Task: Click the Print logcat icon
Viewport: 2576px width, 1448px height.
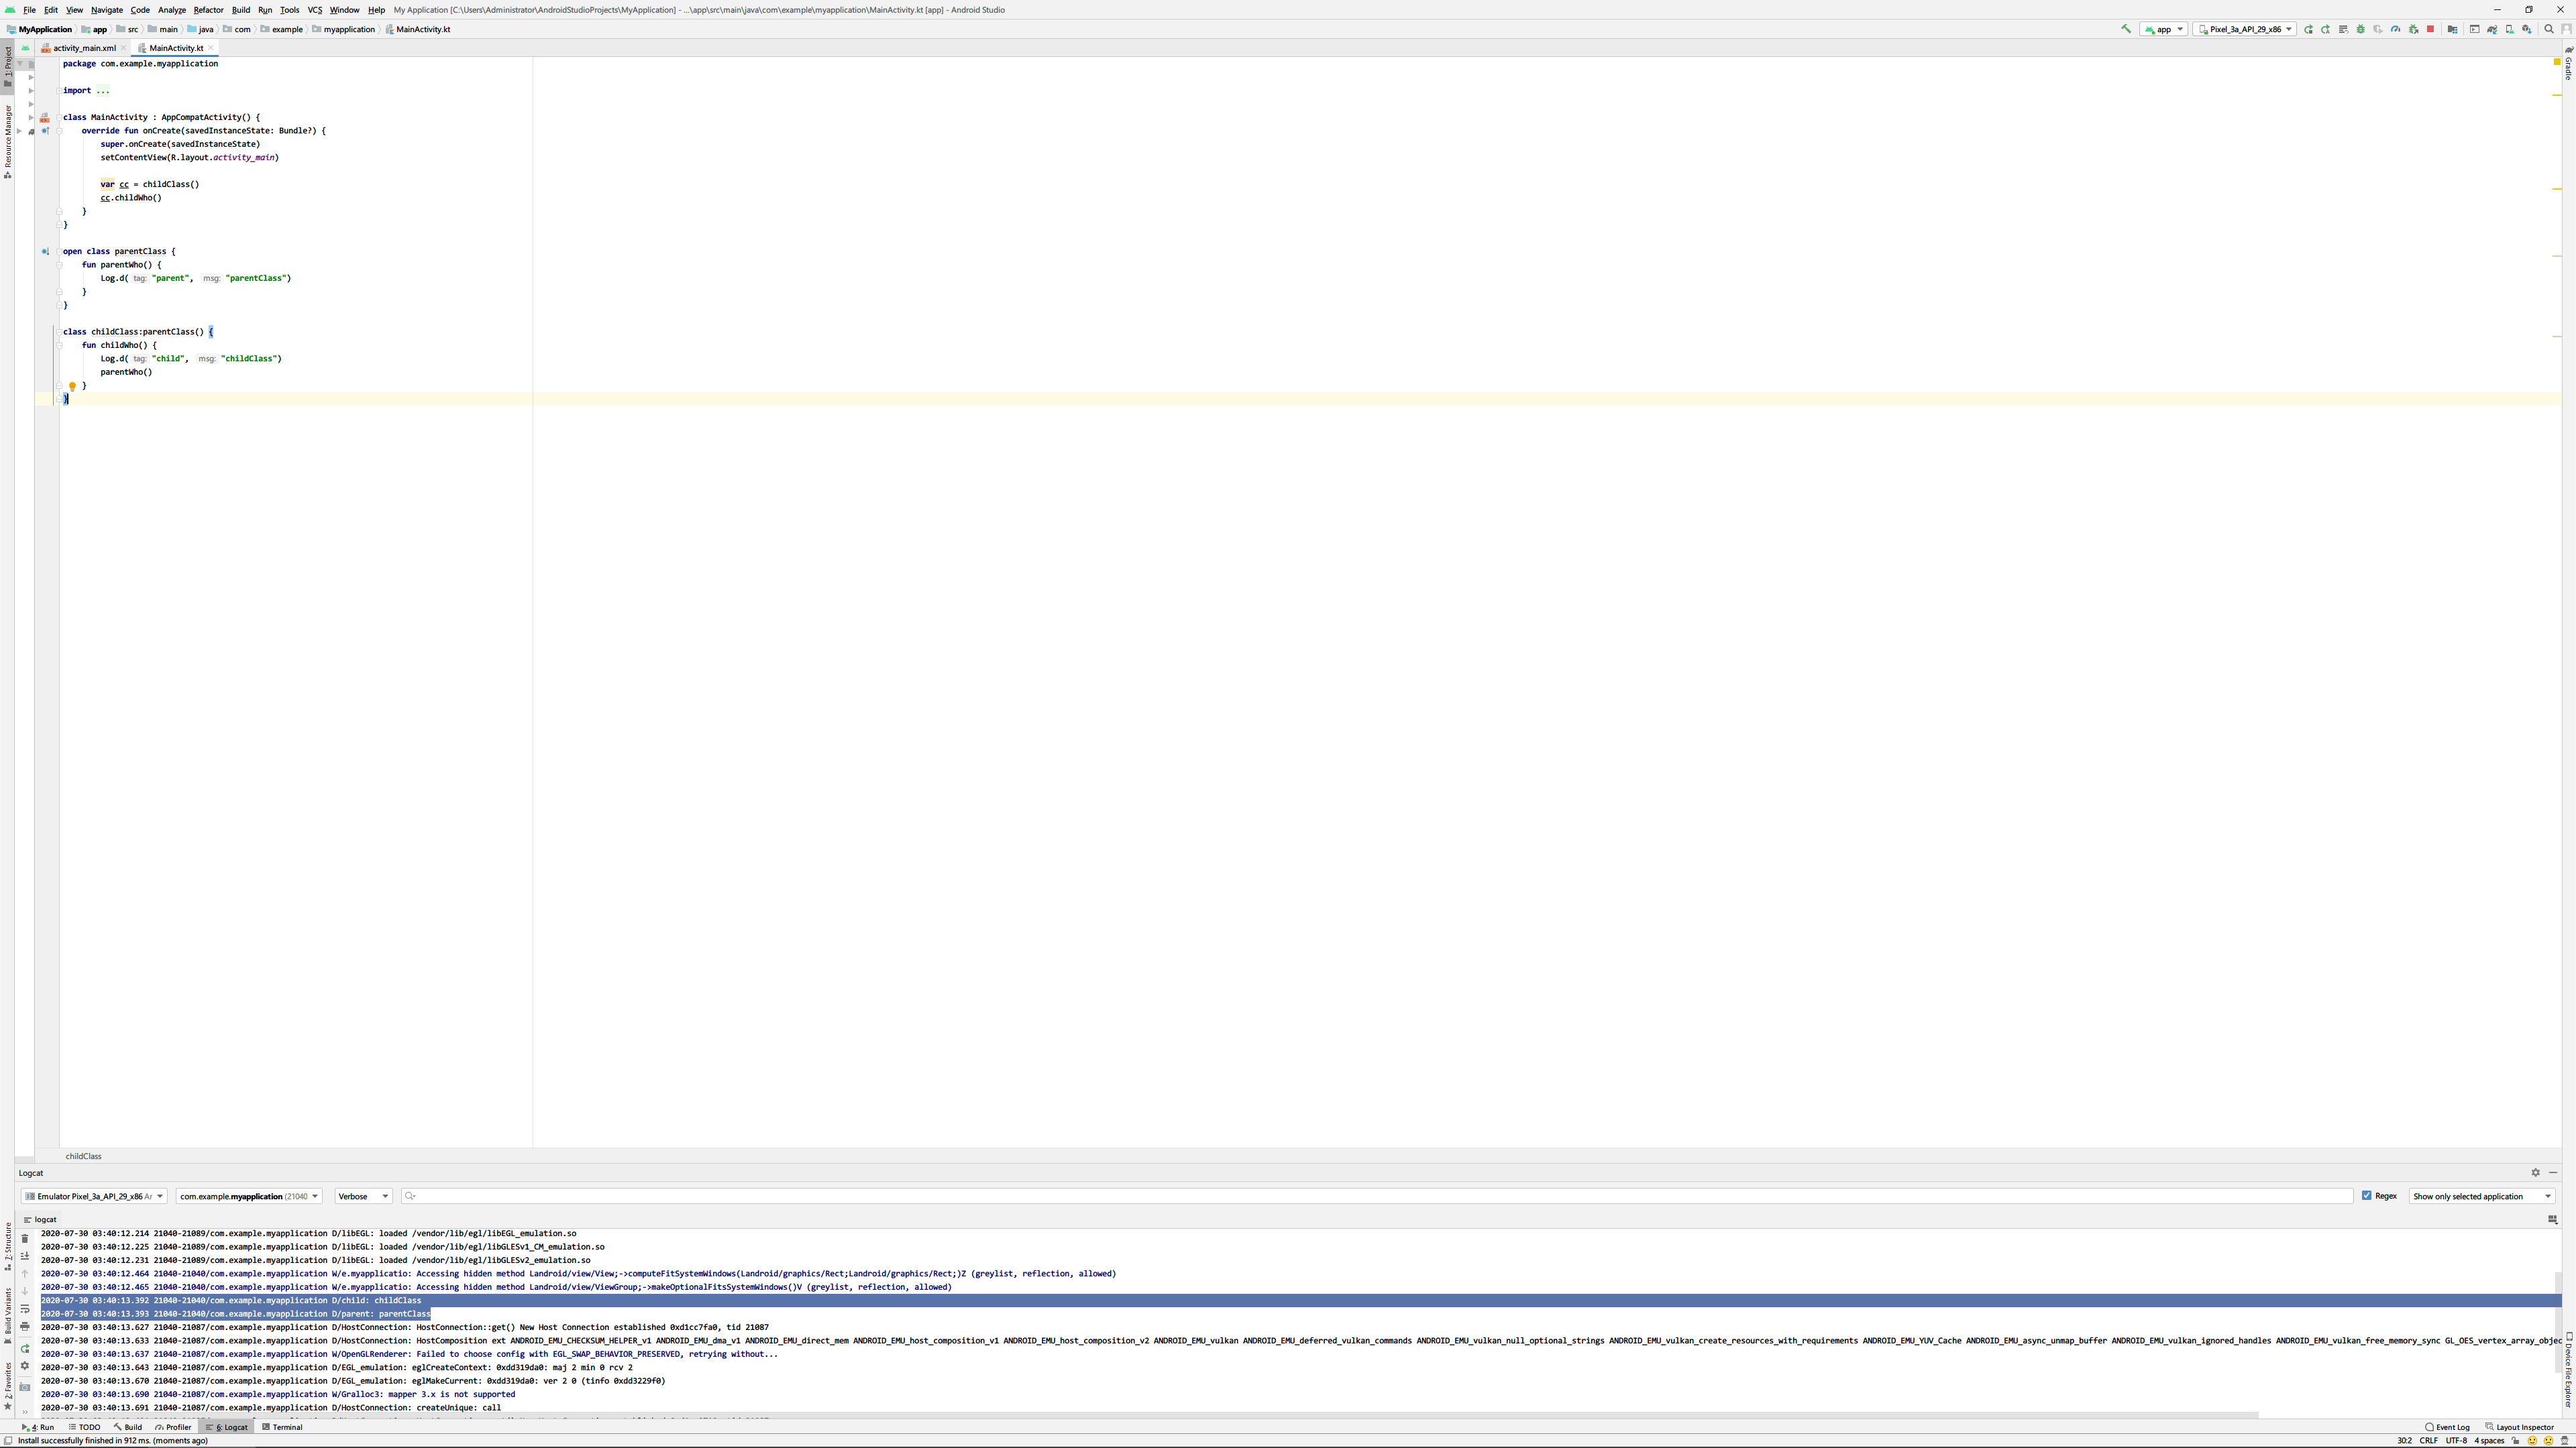Action: coord(25,1326)
